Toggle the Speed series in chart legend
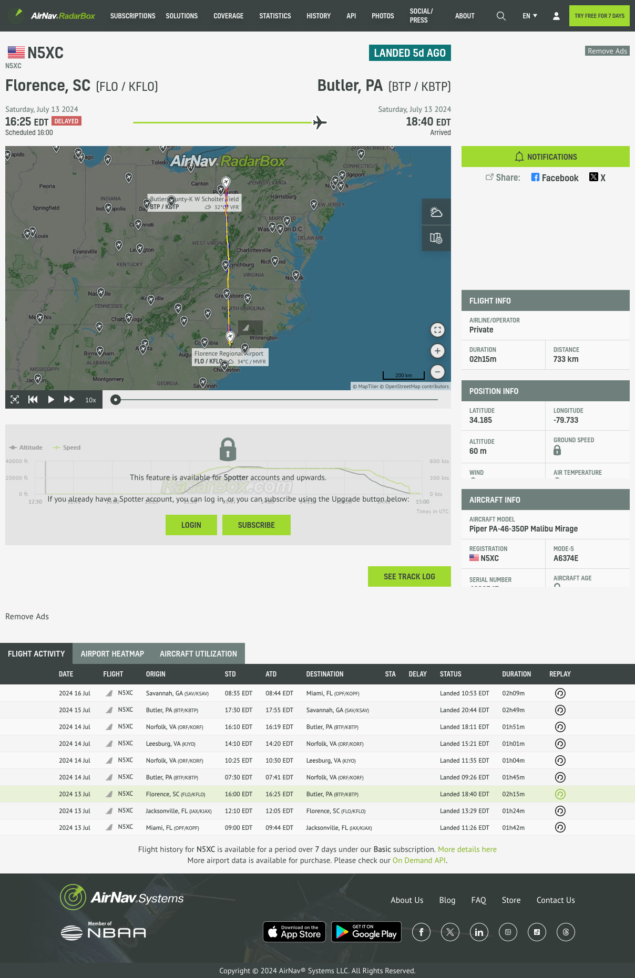This screenshot has height=978, width=635. (67, 448)
